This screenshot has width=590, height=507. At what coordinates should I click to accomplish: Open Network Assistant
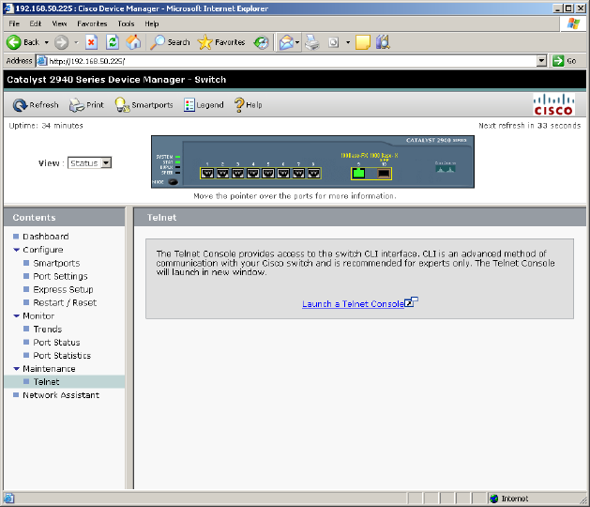coord(61,395)
